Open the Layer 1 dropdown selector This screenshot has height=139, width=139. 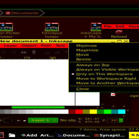[43, 120]
